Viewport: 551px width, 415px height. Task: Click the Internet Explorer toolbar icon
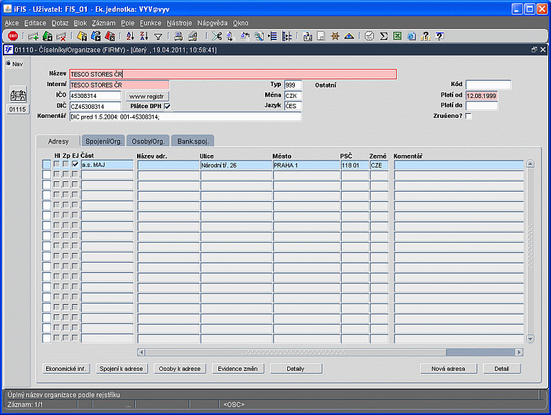click(x=411, y=37)
